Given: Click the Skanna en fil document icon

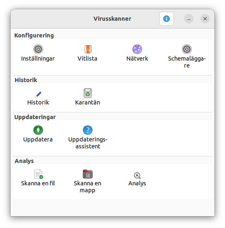Looking at the screenshot, I should (x=38, y=174).
